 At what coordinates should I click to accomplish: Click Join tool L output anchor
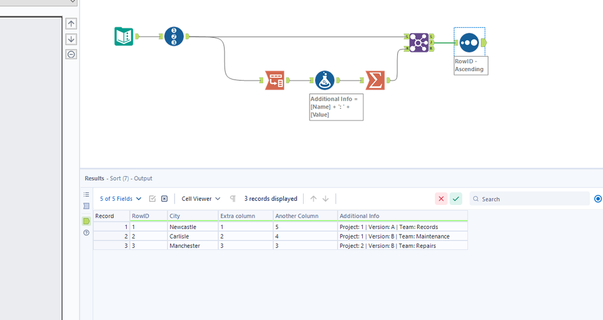coord(432,36)
